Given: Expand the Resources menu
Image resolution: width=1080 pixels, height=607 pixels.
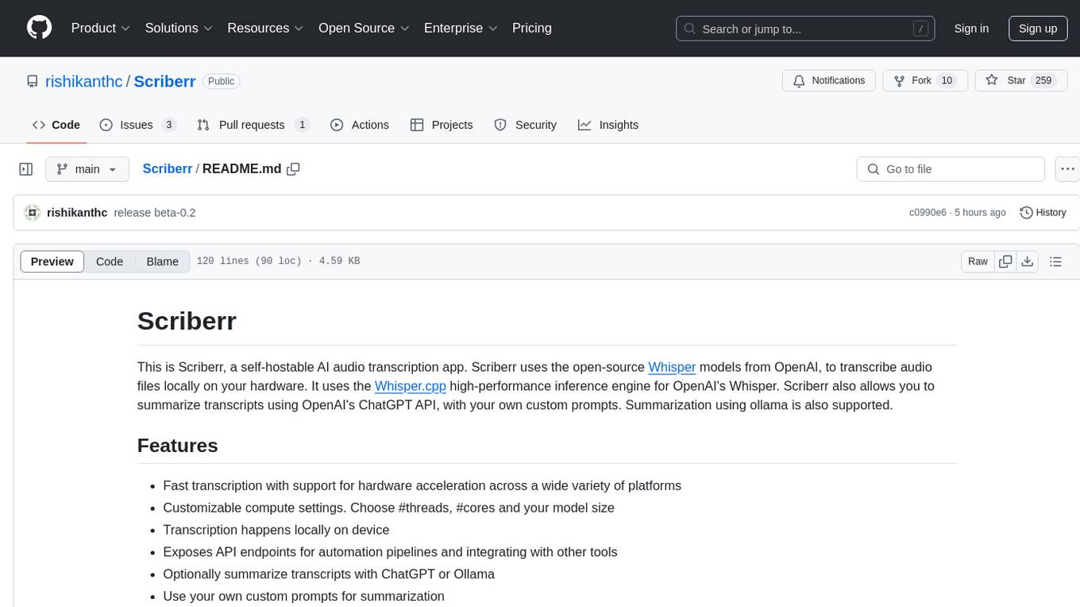Looking at the screenshot, I should 266,28.
